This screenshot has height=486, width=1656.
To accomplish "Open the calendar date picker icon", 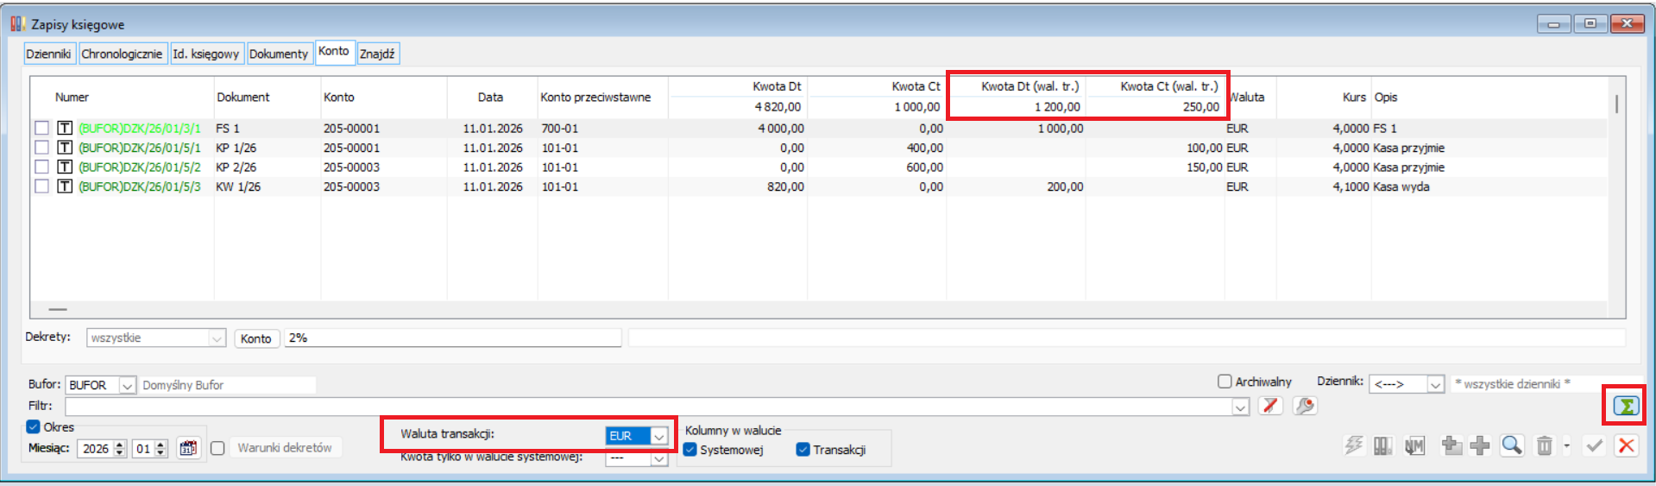I will pyautogui.click(x=188, y=448).
